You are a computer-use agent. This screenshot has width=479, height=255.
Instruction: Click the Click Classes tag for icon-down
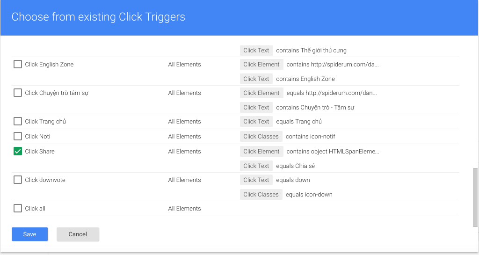pos(261,195)
